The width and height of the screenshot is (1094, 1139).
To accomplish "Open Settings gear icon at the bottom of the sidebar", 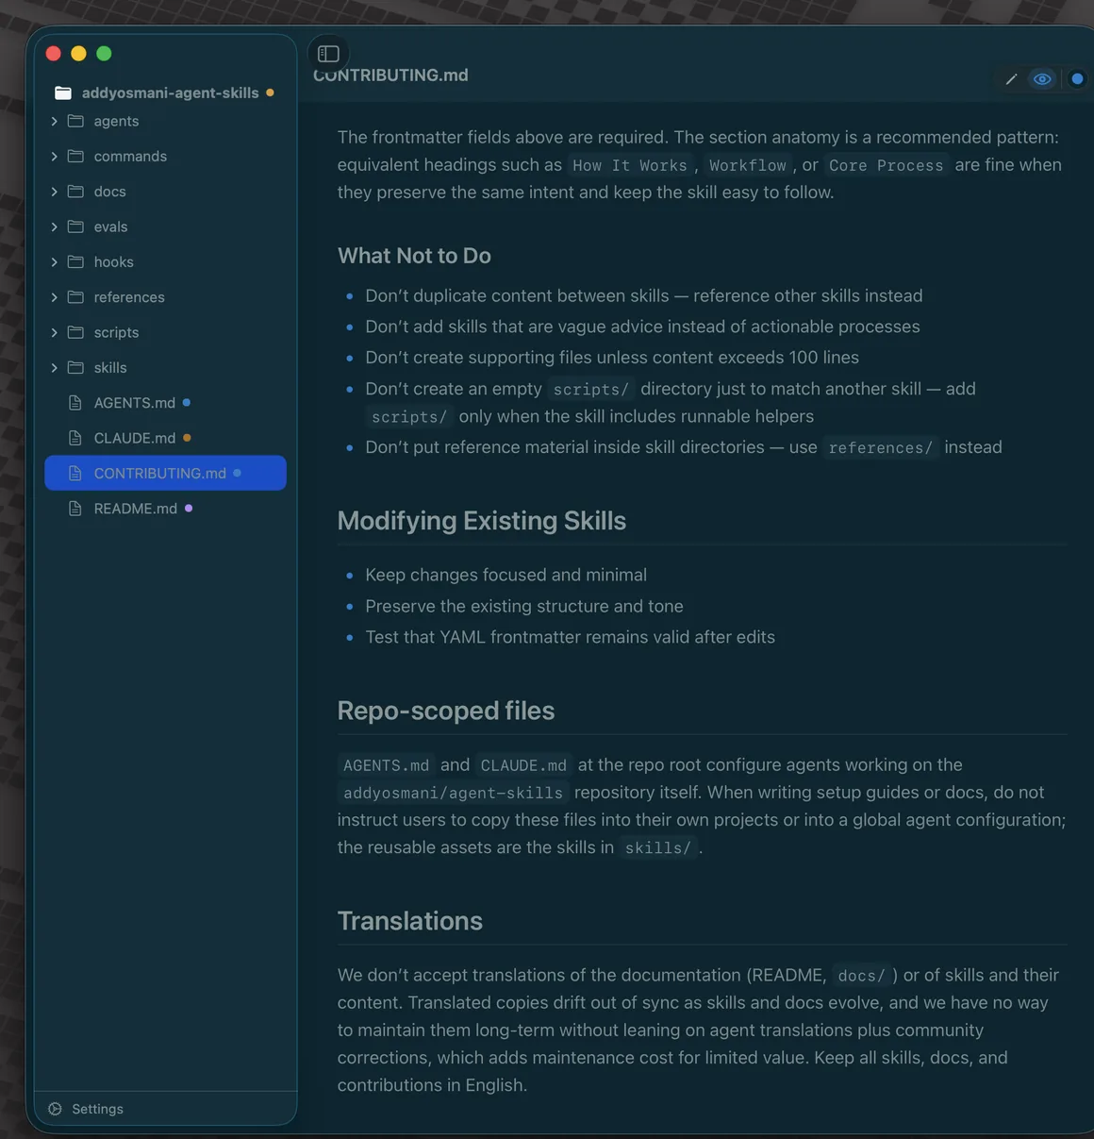I will point(55,1109).
